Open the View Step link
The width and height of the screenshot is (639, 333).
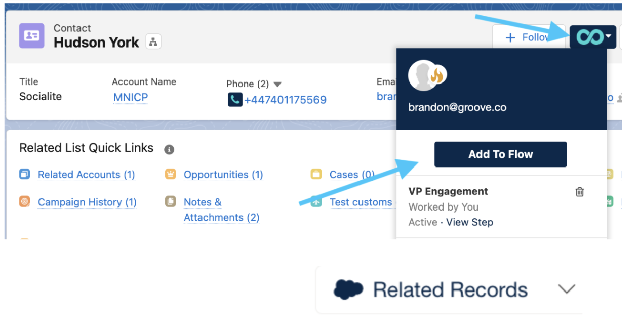[x=469, y=222]
